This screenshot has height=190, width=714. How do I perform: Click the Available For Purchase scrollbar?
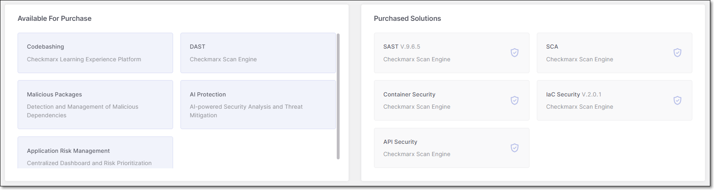pyautogui.click(x=338, y=96)
